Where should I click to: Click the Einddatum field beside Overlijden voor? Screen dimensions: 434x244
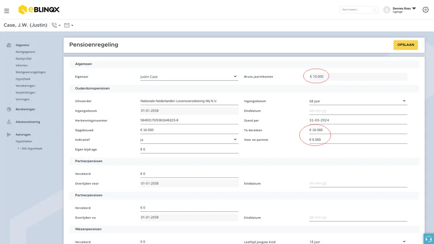[x=358, y=183]
